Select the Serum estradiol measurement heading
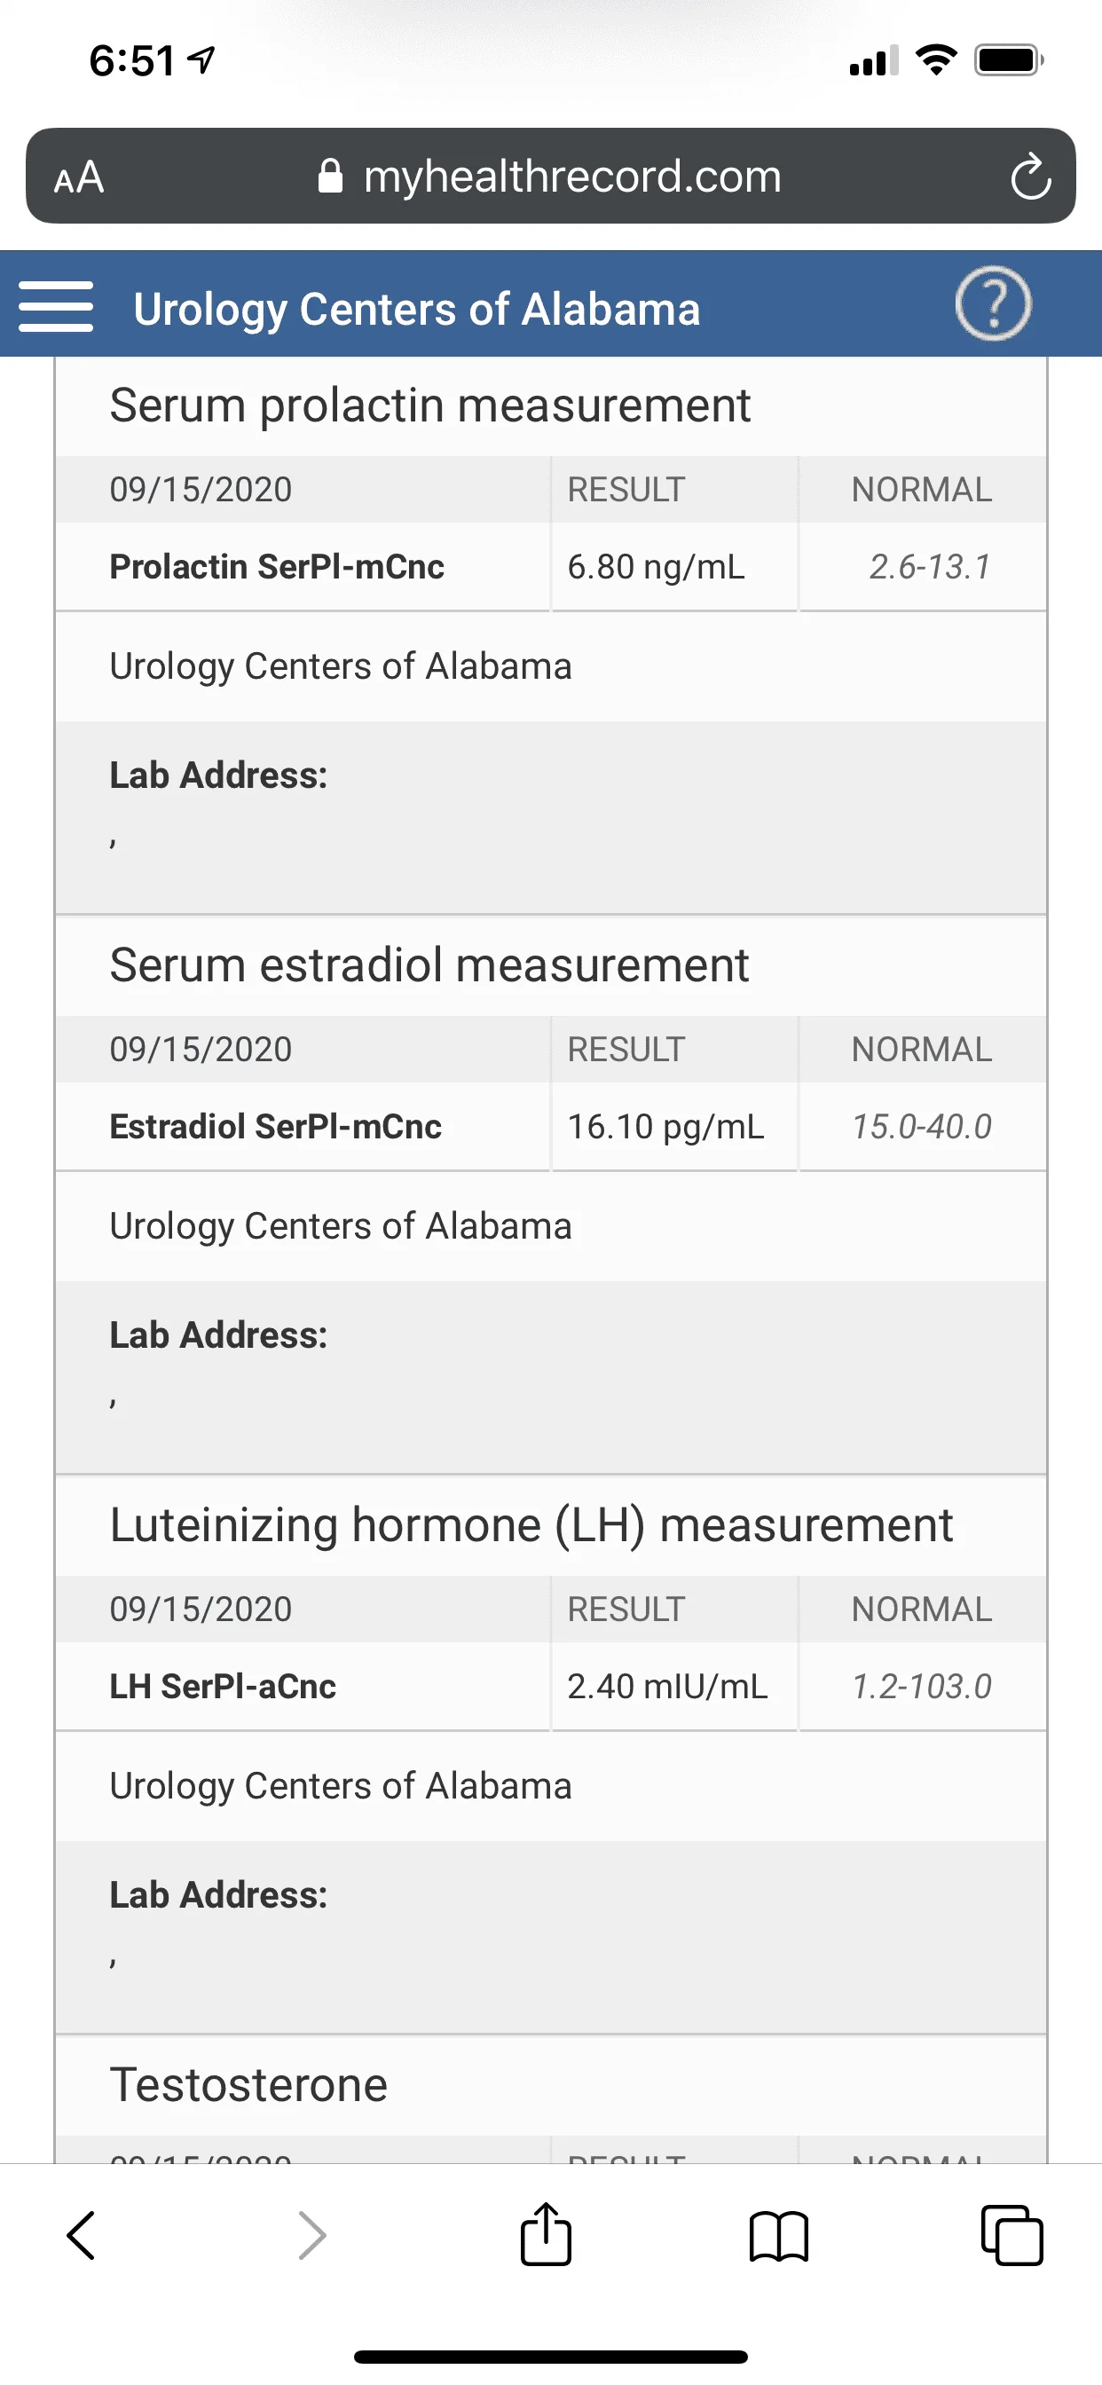 429,965
